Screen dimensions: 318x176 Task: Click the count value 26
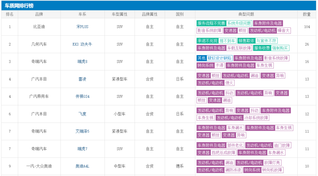(x=307, y=44)
